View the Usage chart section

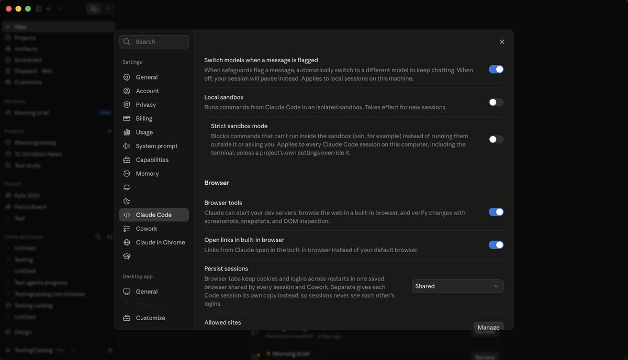click(x=154, y=132)
